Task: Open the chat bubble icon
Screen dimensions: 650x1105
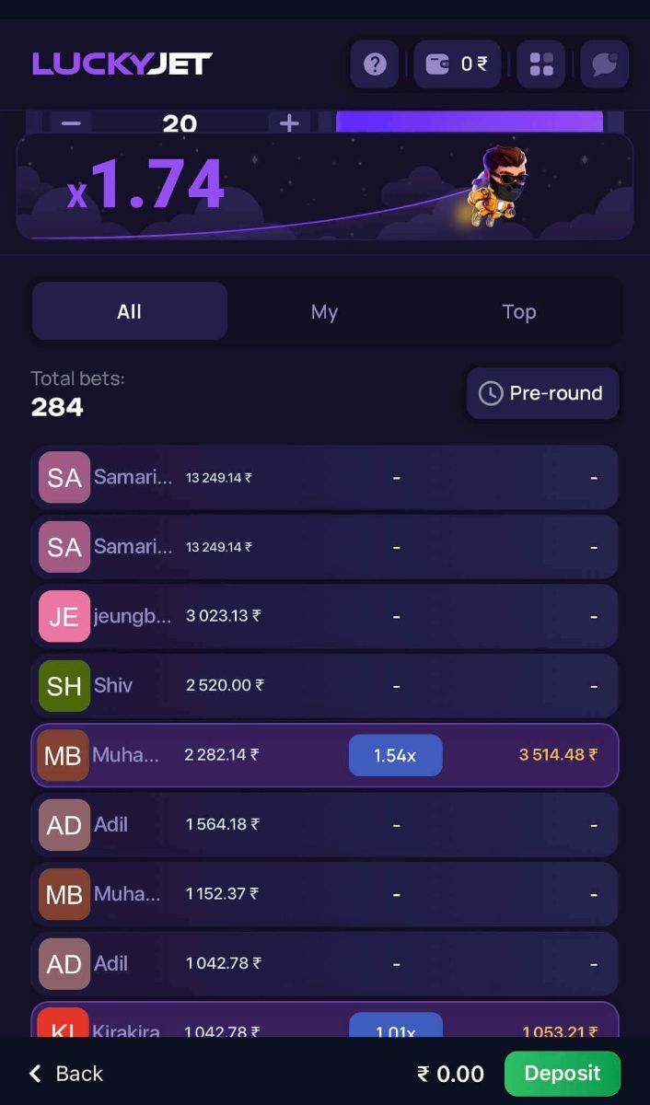Action: pyautogui.click(x=604, y=64)
